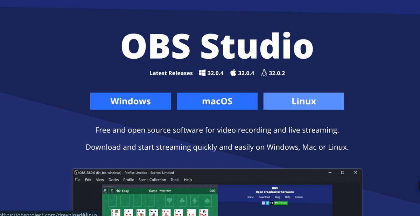Screen dimensions: 420x216
Task: Click the Apple logo release icon
Action: pos(233,73)
